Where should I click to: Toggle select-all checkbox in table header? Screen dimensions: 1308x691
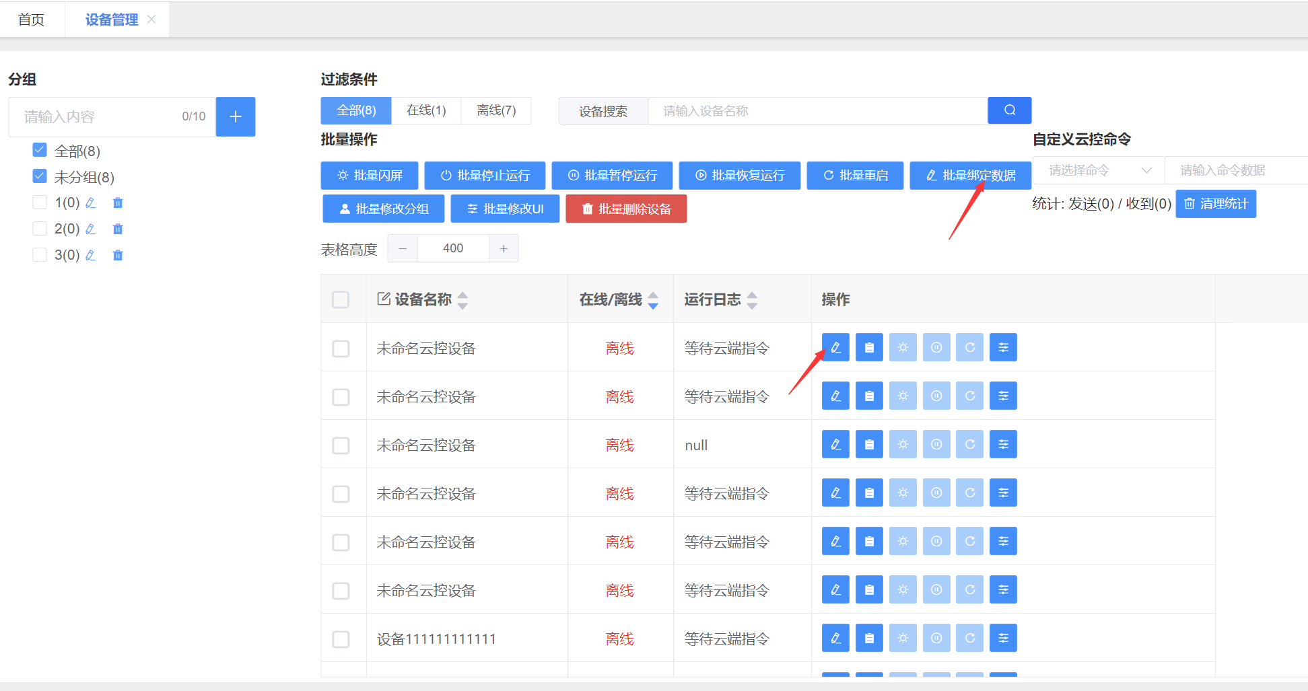pyautogui.click(x=341, y=299)
